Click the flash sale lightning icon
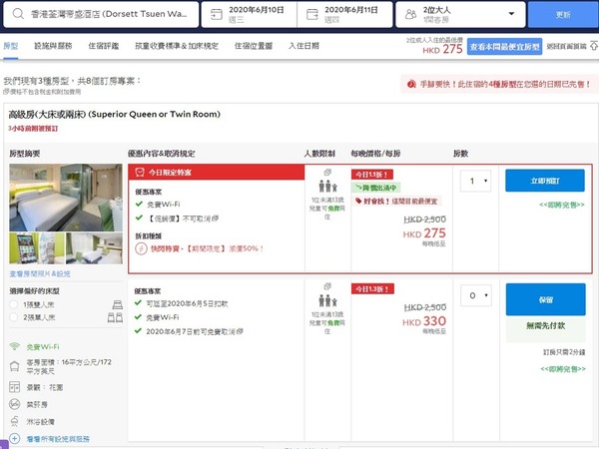The image size is (599, 449). [141, 248]
